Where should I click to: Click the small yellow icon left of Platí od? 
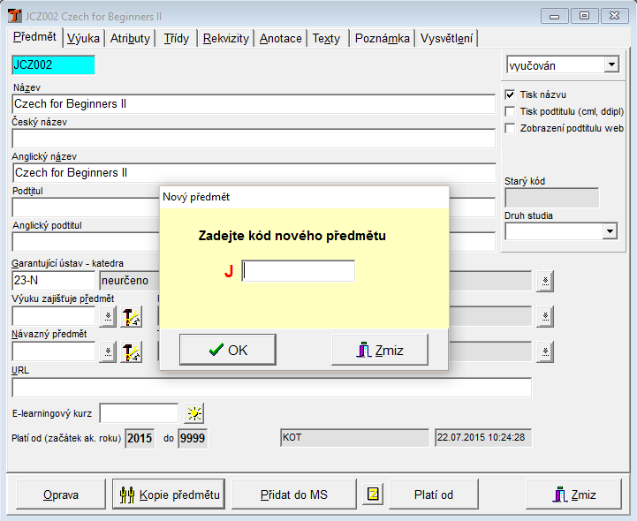[x=373, y=495]
